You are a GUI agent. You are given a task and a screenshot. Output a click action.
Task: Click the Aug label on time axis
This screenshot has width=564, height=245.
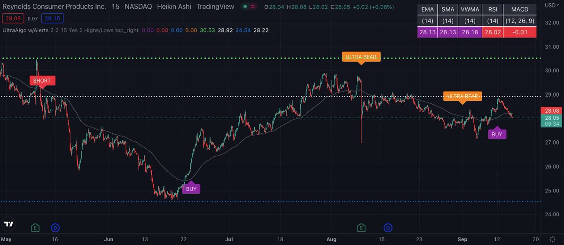[x=332, y=239]
